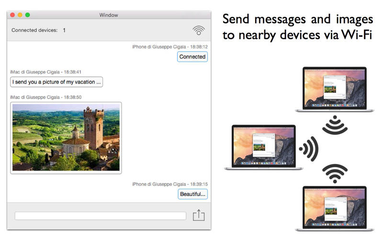Click "I send you a picture" message
383x239 pixels.
(56, 82)
